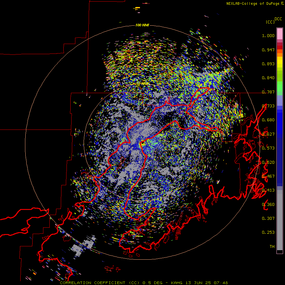This screenshot has height=285, width=285.
Task: Click the 0.520 legend value
Action: [268, 162]
